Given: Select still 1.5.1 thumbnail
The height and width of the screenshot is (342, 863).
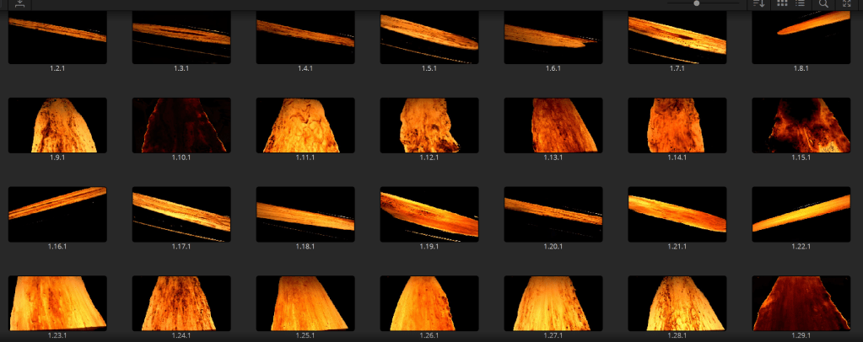Looking at the screenshot, I should coord(429,39).
